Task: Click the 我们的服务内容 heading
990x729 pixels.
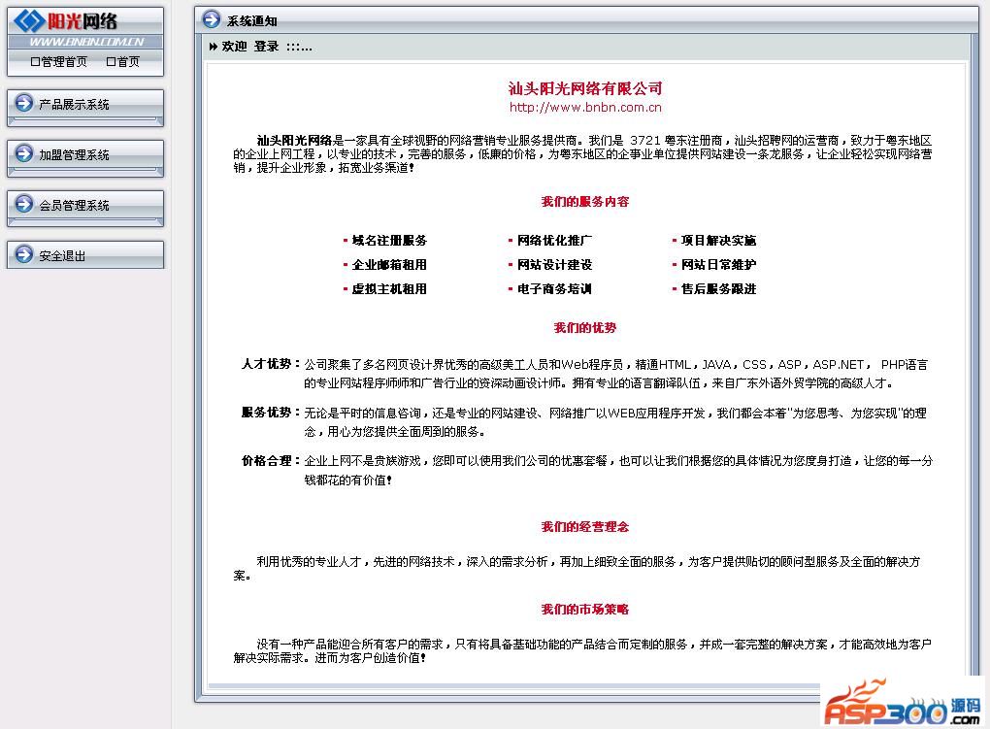Action: tap(585, 202)
